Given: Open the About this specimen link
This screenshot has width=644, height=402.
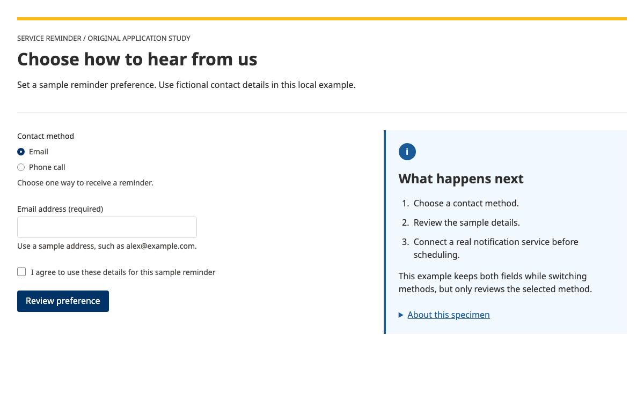Looking at the screenshot, I should click(x=449, y=315).
